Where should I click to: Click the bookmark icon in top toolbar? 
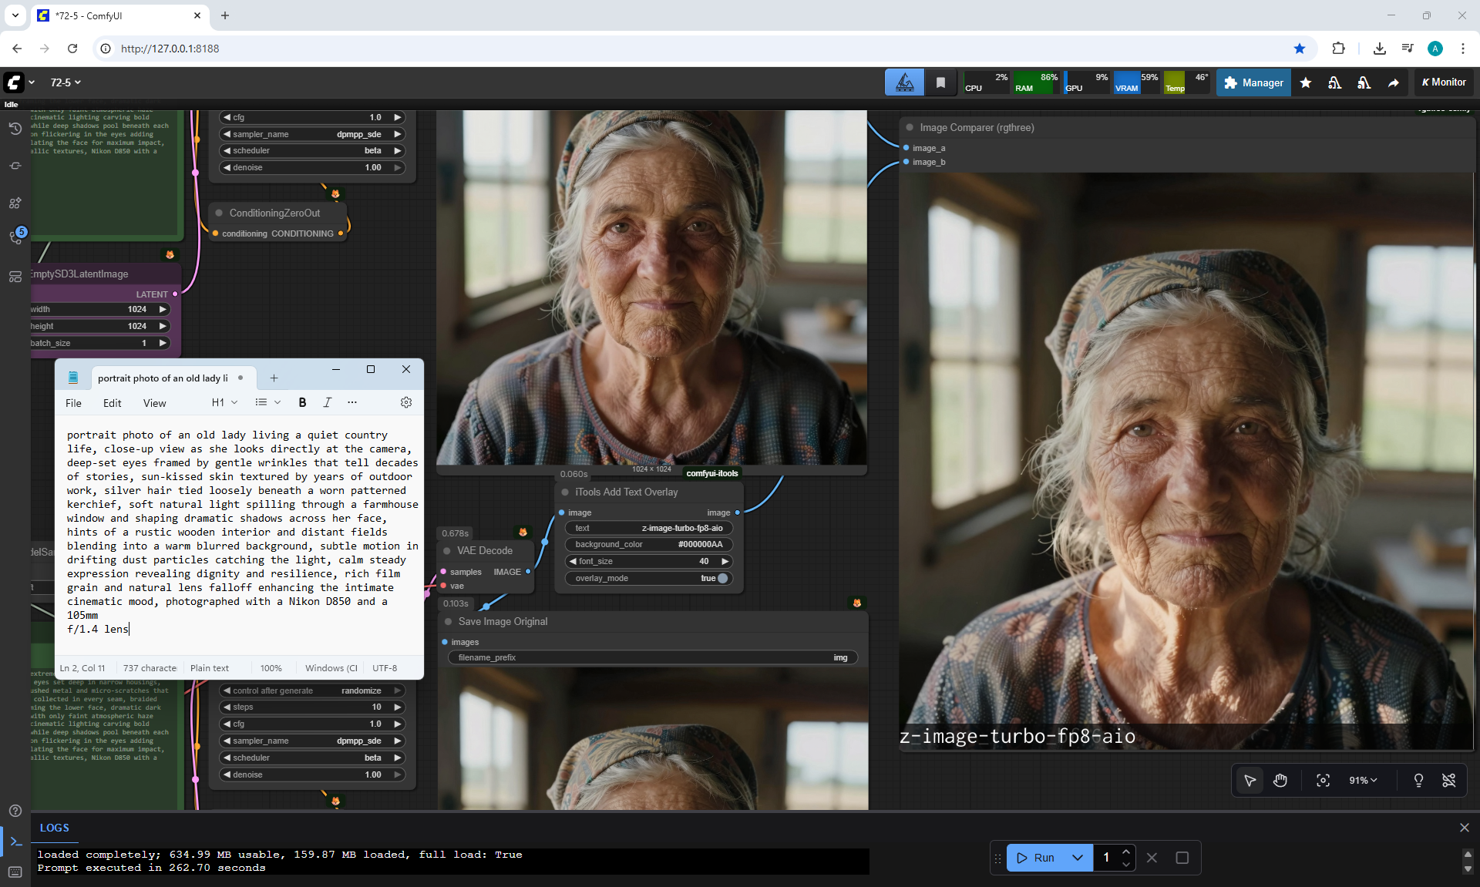point(940,82)
